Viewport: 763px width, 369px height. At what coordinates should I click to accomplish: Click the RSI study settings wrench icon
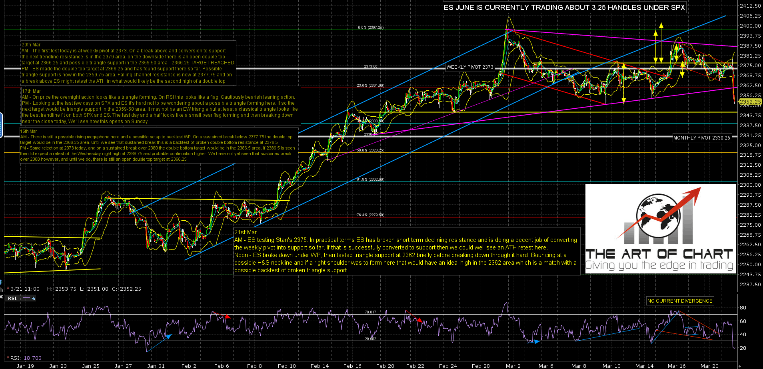pyautogui.click(x=34, y=298)
